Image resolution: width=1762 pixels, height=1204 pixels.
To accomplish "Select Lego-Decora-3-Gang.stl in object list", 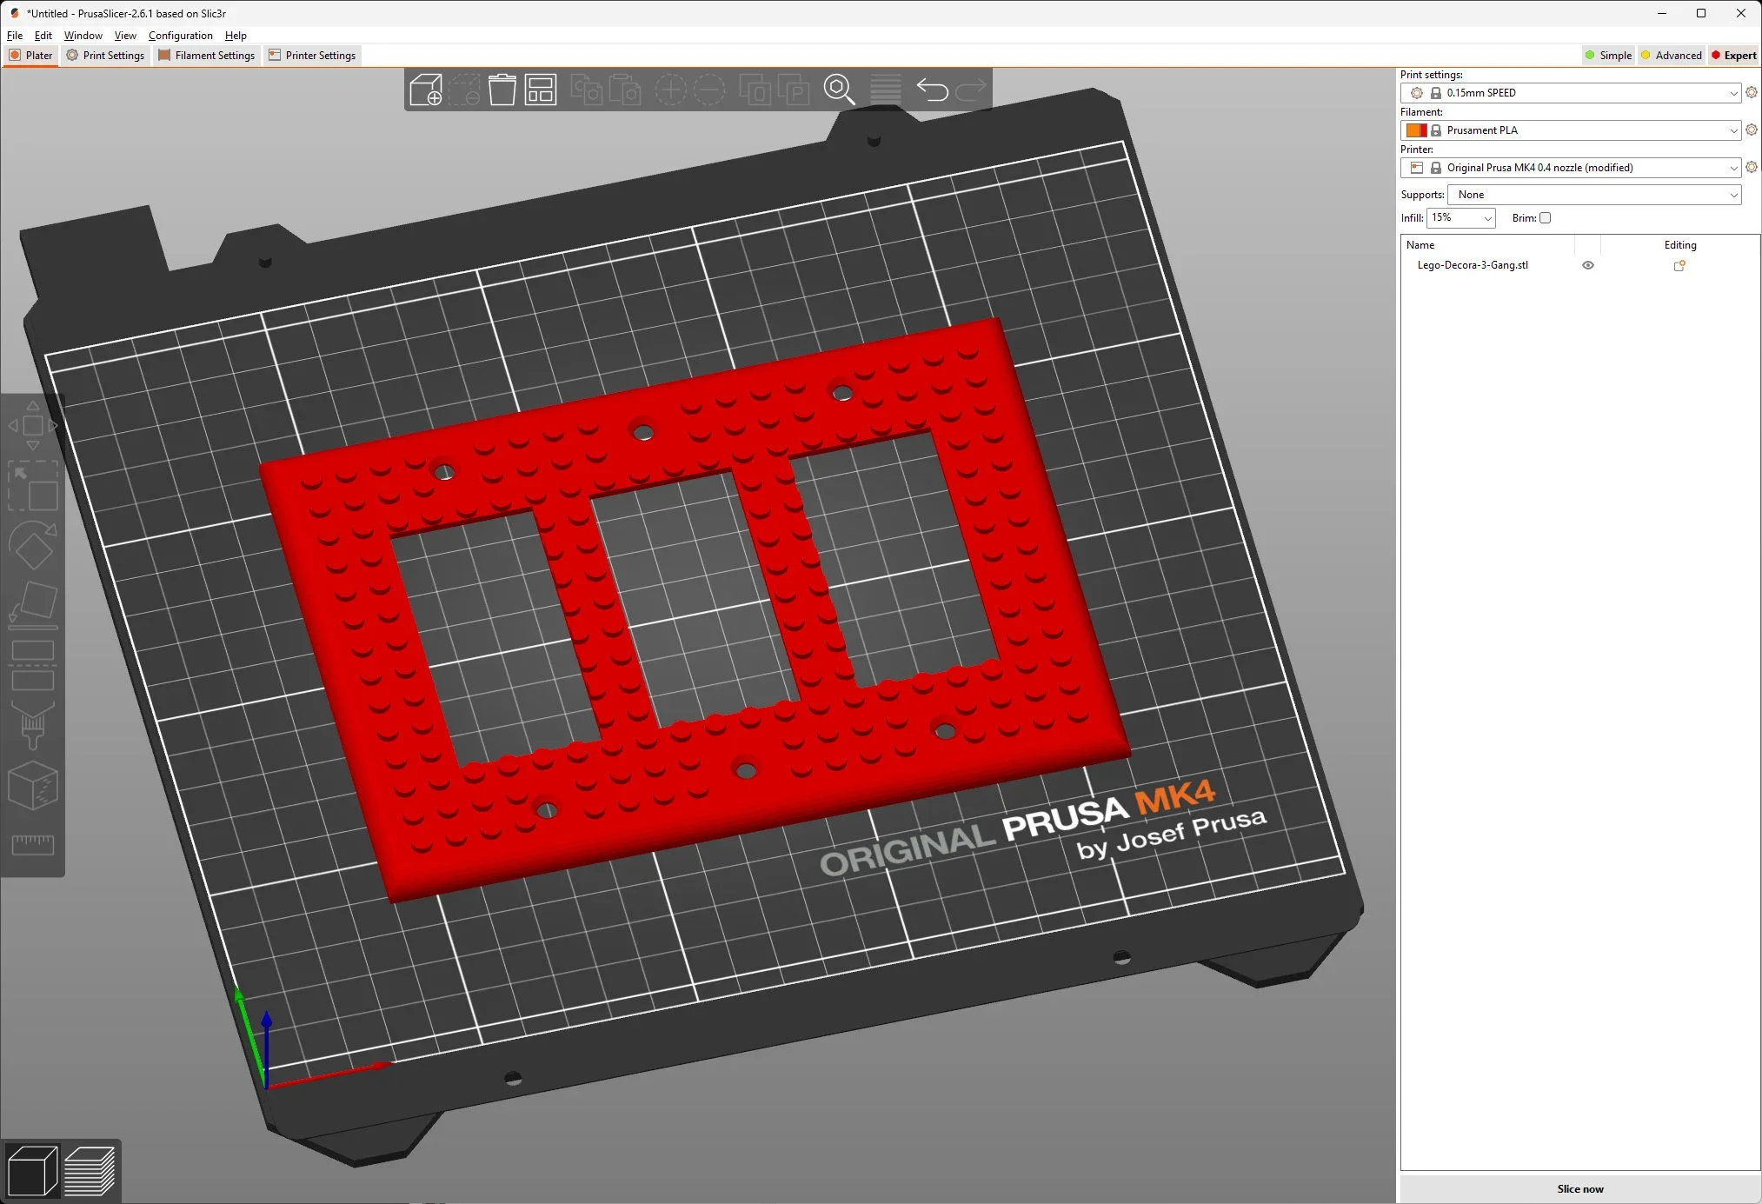I will click(1473, 265).
